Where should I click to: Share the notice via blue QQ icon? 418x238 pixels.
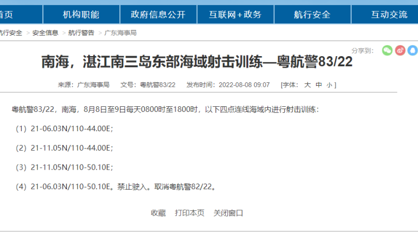pyautogui.click(x=412, y=51)
